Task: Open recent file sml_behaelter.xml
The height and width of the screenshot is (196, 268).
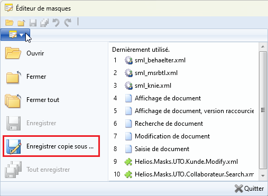Action: coord(160,60)
